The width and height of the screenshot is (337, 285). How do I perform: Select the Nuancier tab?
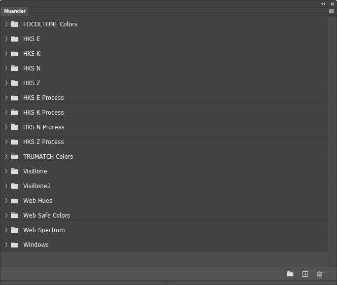[x=15, y=11]
